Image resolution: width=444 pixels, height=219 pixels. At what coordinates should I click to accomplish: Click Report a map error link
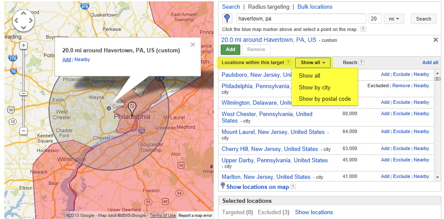click(x=195, y=216)
